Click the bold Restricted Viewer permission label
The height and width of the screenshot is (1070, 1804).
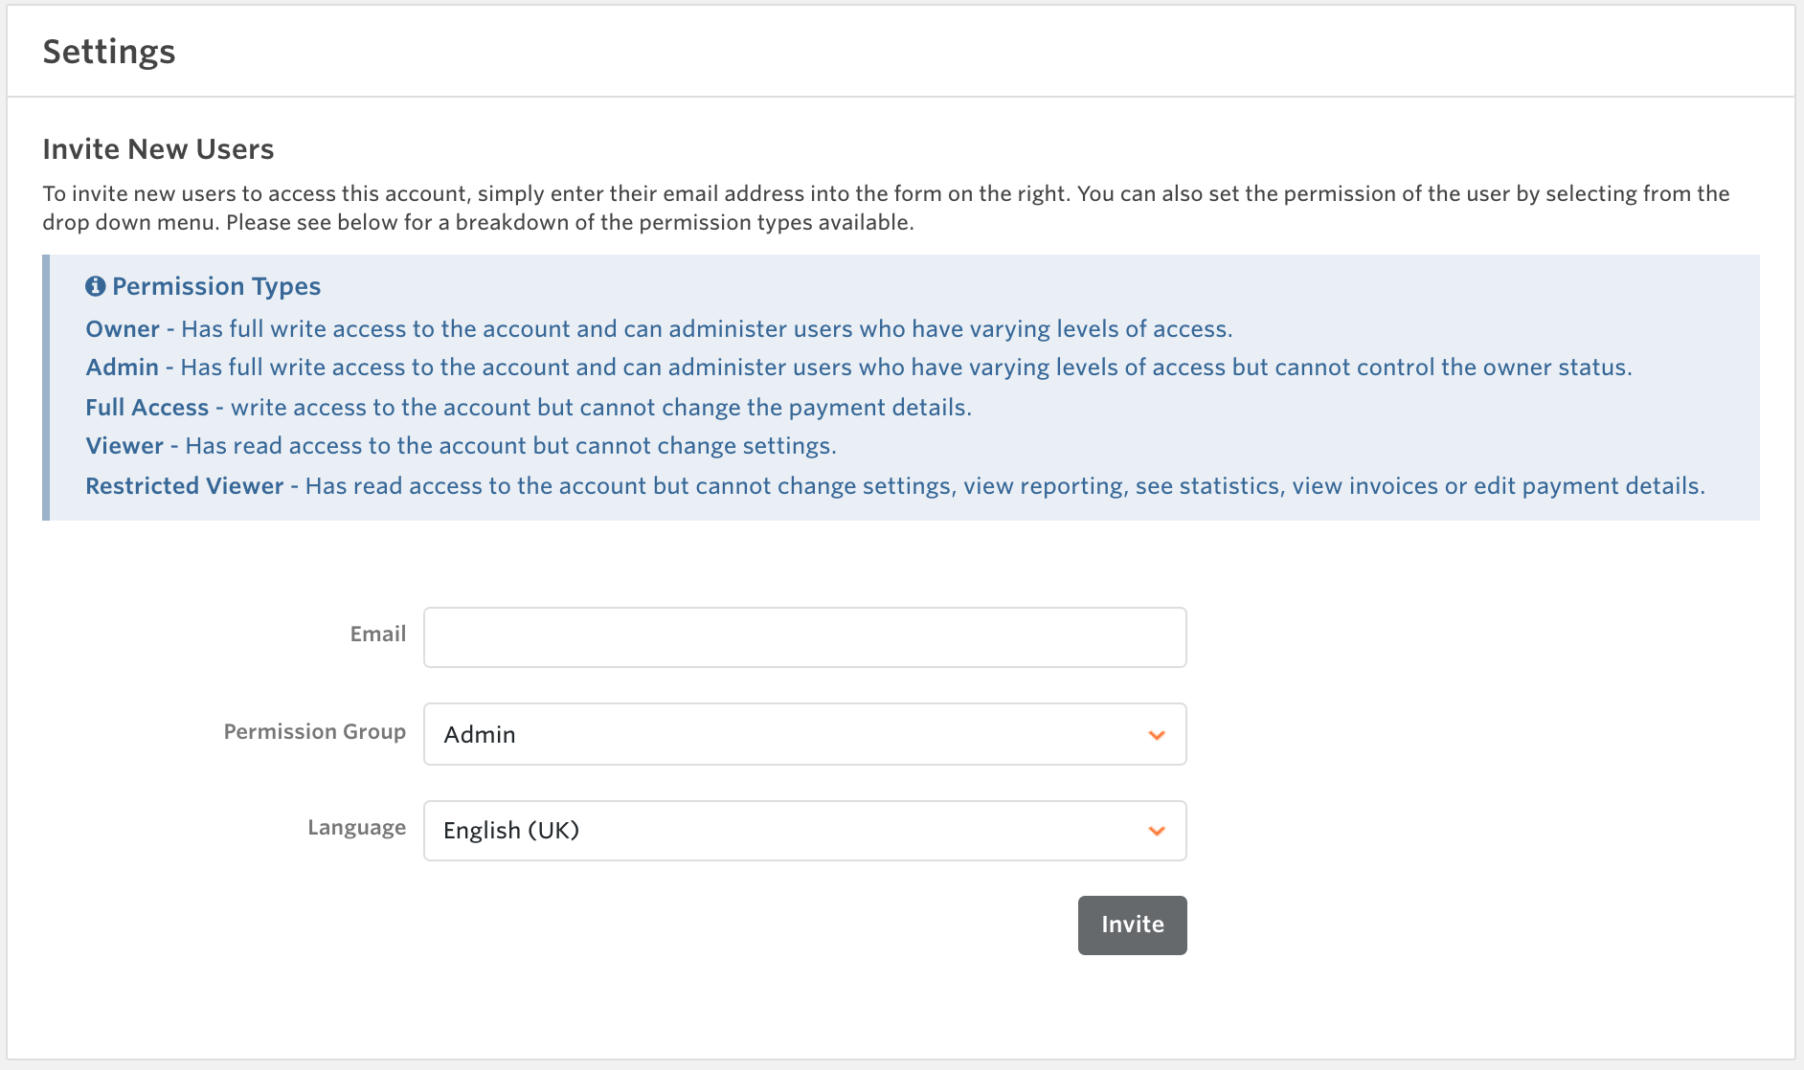pos(184,486)
